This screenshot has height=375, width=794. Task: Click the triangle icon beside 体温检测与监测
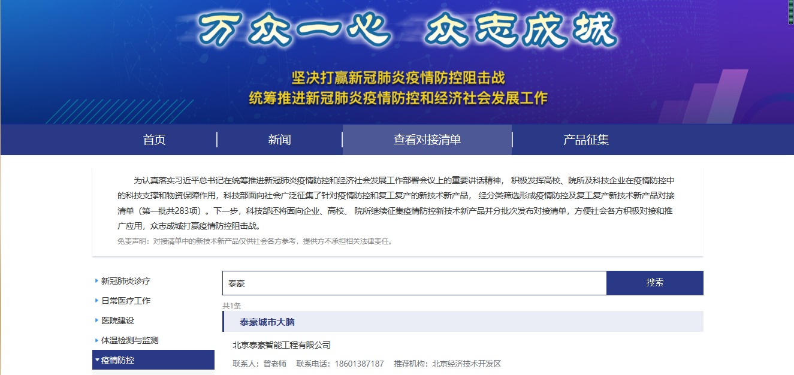coord(96,340)
